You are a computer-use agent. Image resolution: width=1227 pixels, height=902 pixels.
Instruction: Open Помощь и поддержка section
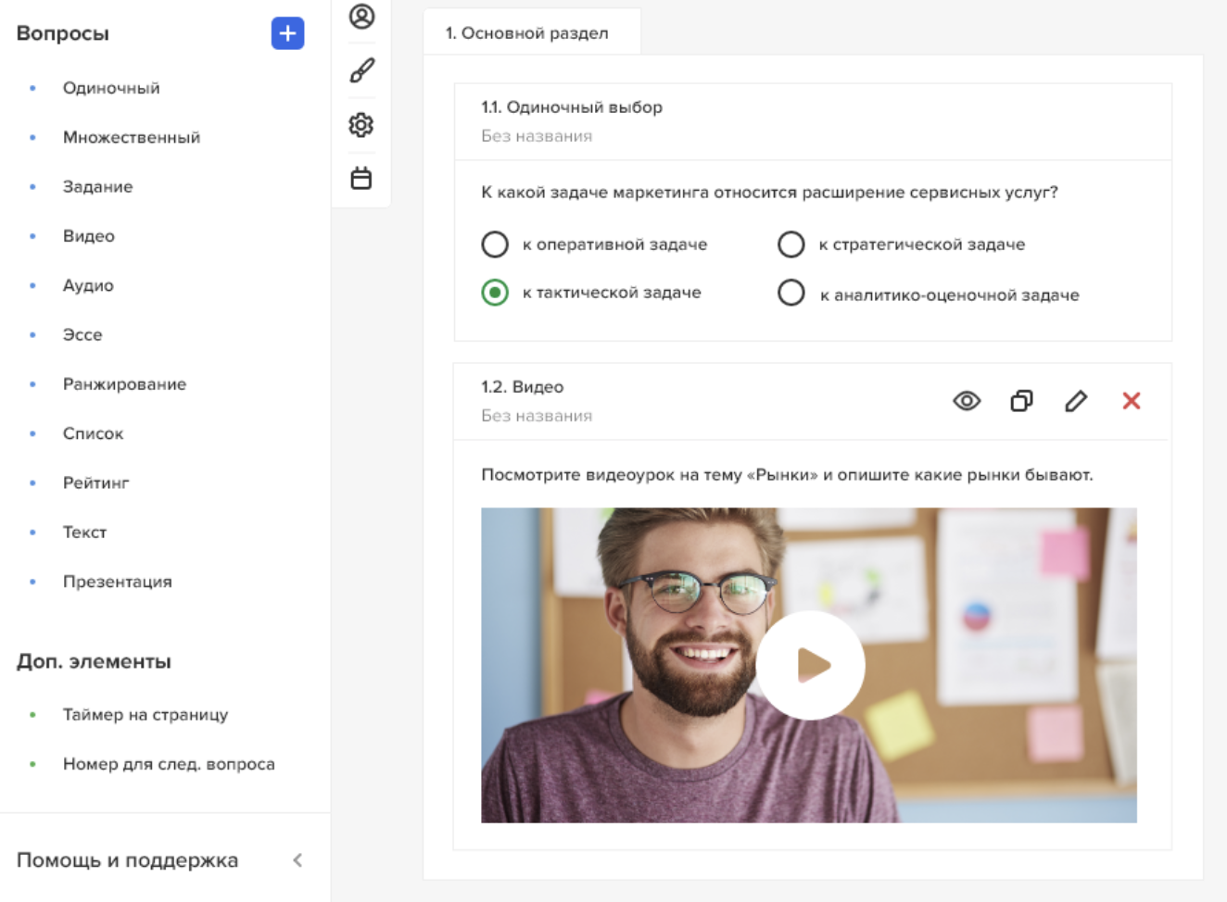[x=127, y=860]
